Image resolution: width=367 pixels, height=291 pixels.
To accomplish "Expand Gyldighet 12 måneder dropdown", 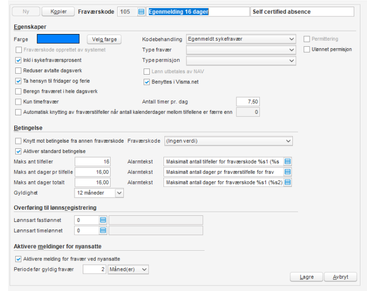I will [119, 193].
